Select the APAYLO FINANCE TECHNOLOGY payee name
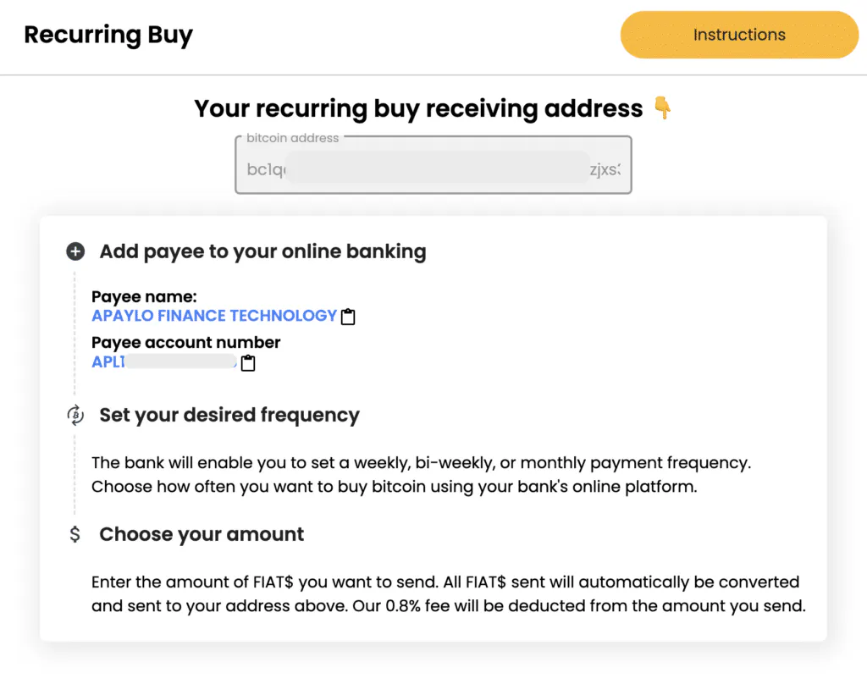This screenshot has height=684, width=867. (x=214, y=316)
